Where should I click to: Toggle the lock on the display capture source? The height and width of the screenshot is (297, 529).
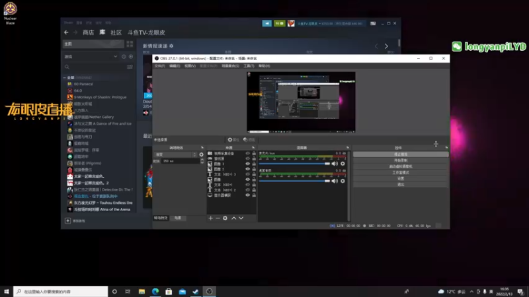tap(254, 195)
